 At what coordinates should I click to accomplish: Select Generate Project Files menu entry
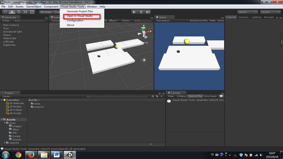[80, 11]
